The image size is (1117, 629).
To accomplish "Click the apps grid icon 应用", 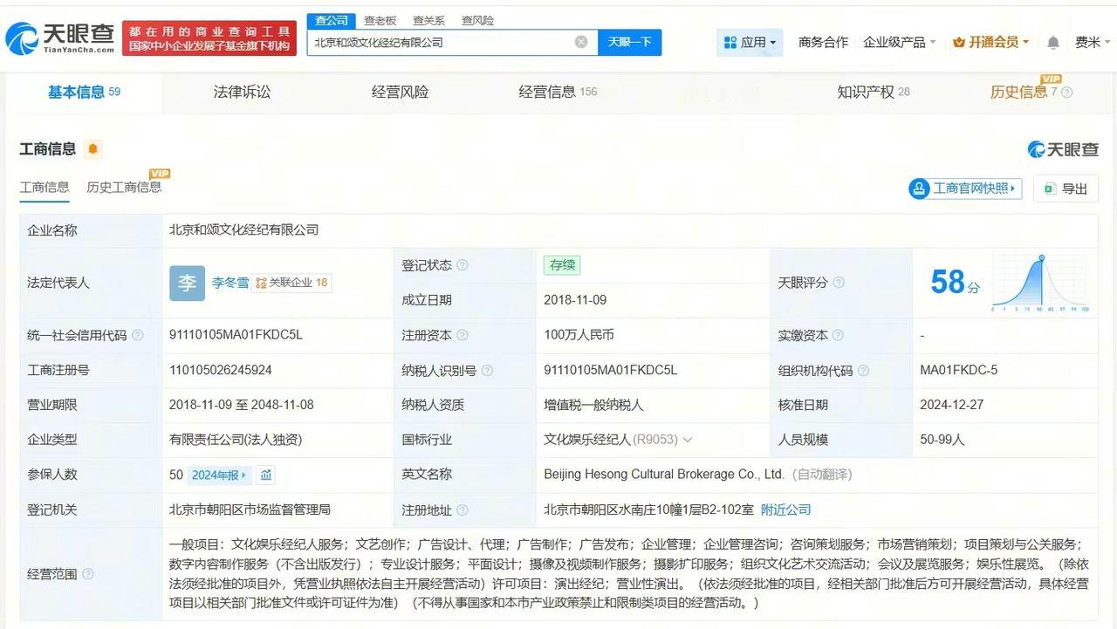I will pos(730,42).
